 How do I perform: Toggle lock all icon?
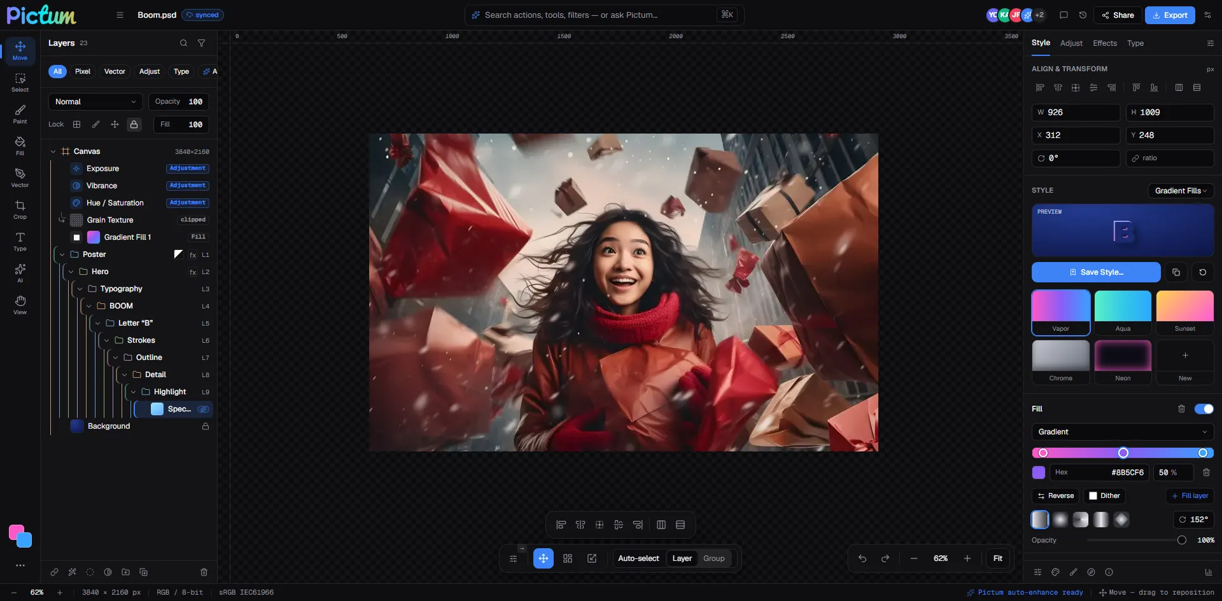tap(134, 125)
